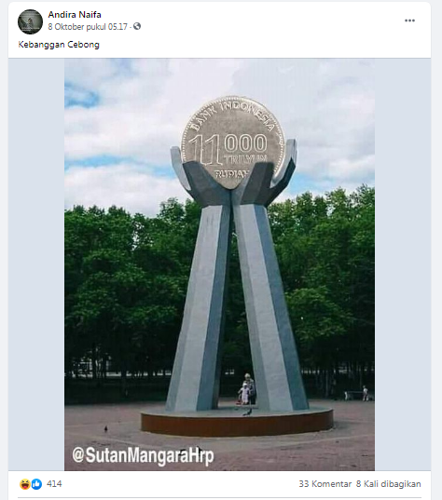The height and width of the screenshot is (500, 442).
Task: Open the coin monument photo
Action: [x=219, y=264]
